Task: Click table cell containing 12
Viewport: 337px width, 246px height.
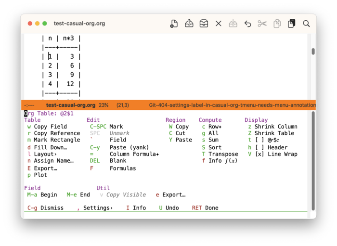Action: pos(70,84)
